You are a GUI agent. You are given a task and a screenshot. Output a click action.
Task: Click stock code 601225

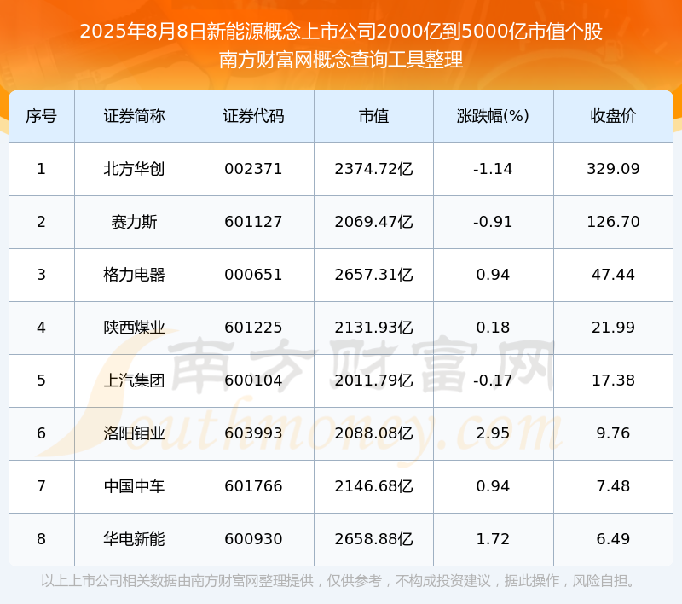click(x=253, y=328)
